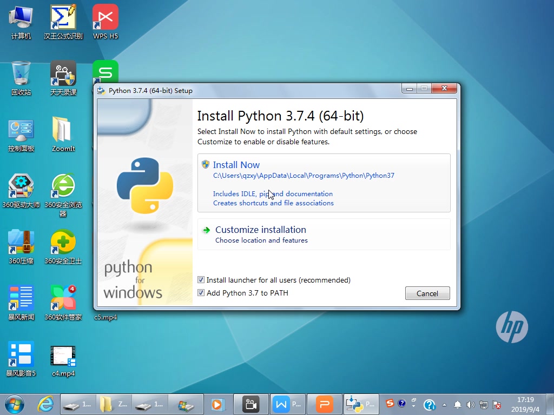The image size is (554, 415).
Task: Cancel the Python setup
Action: tap(427, 293)
